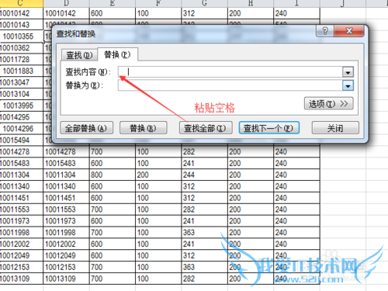
Task: Select the 241 cell in the 10015483 row
Action: click(x=205, y=163)
